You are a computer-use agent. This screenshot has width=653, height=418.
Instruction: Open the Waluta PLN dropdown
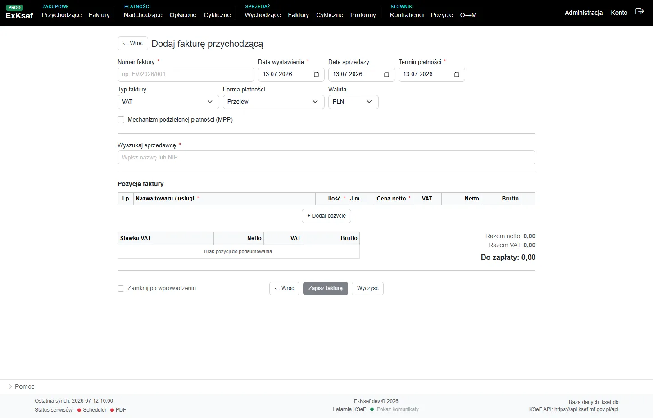coord(354,102)
